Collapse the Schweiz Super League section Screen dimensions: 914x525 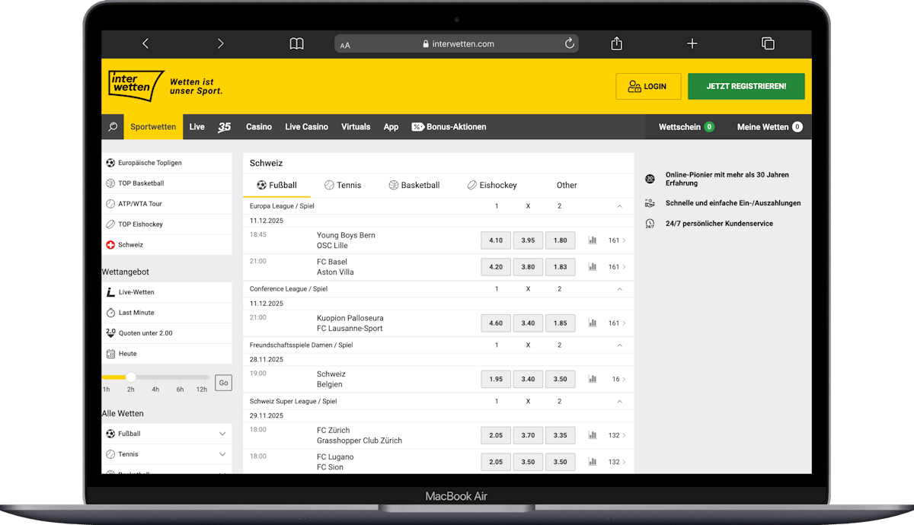[619, 402]
